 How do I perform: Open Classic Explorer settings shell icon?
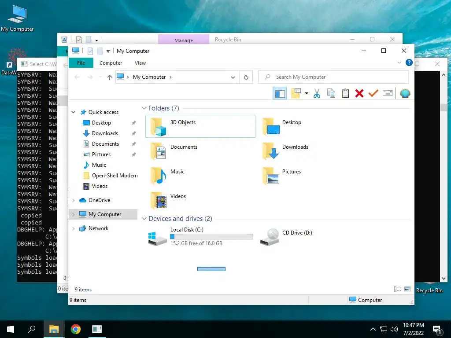tap(405, 93)
